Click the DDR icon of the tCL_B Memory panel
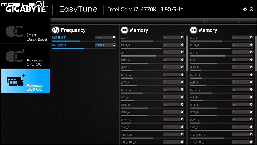Viewport: 257px width, 145px height. [193, 30]
